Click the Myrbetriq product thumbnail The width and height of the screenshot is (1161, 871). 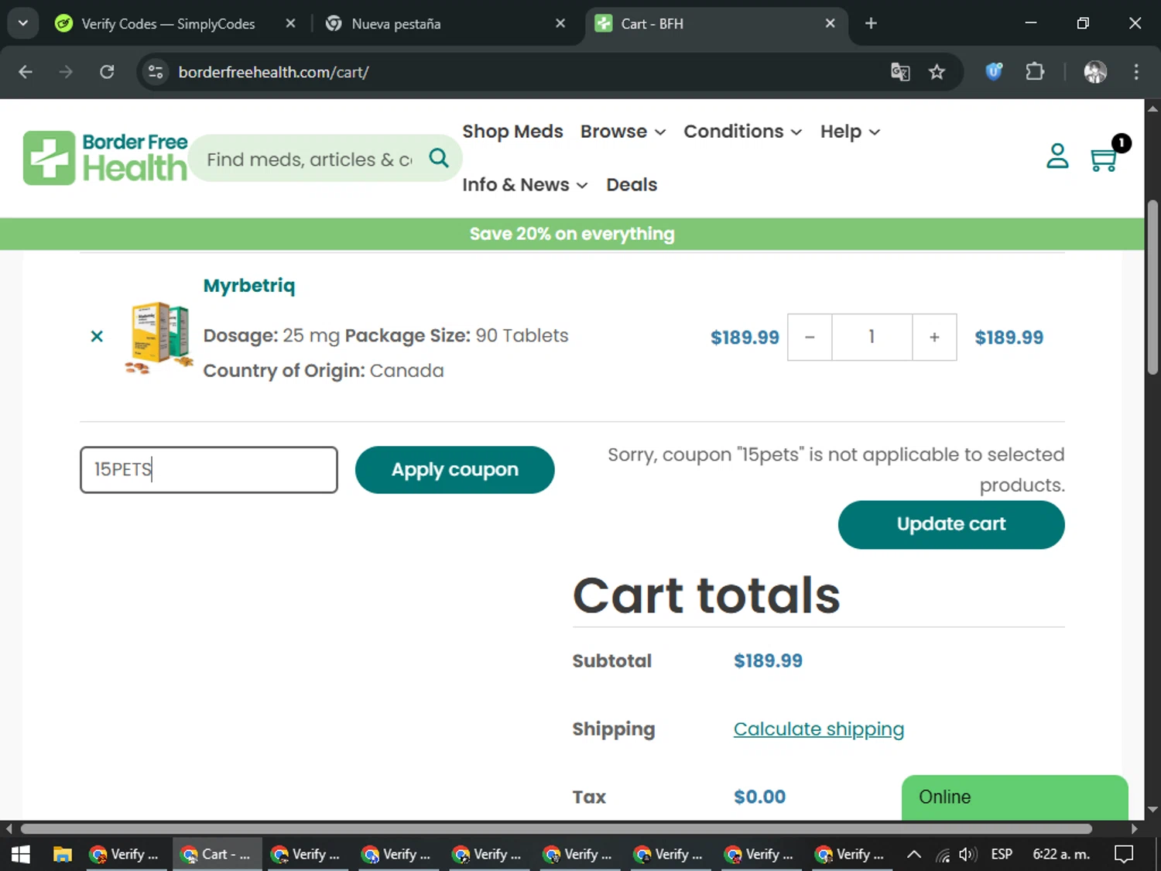point(159,338)
